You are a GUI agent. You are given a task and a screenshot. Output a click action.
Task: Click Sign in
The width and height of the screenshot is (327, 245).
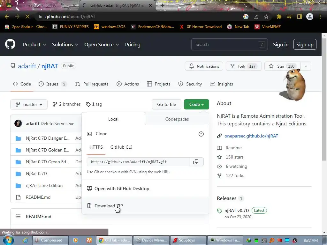[x=281, y=45]
